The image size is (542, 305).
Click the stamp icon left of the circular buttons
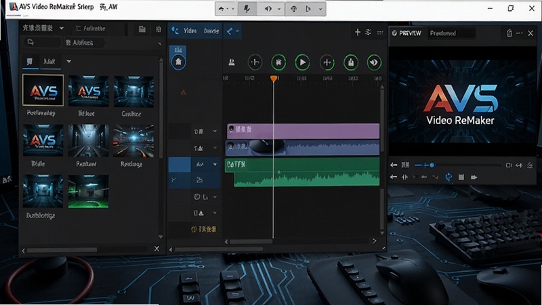232,62
